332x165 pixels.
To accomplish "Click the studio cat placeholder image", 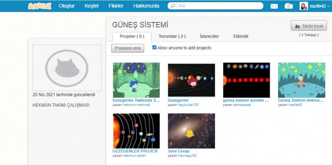I will pos(67,68).
